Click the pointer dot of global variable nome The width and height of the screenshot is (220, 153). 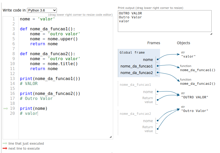[158, 60]
